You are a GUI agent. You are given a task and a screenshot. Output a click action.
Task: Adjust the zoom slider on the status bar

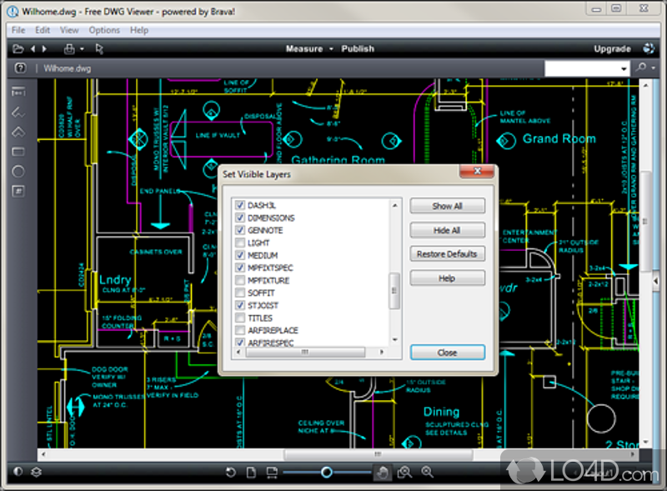point(327,472)
